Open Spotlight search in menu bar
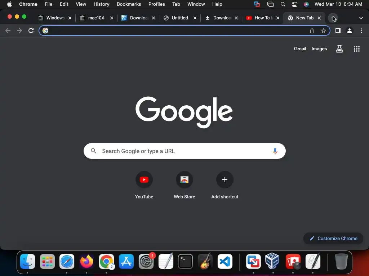 (283, 4)
